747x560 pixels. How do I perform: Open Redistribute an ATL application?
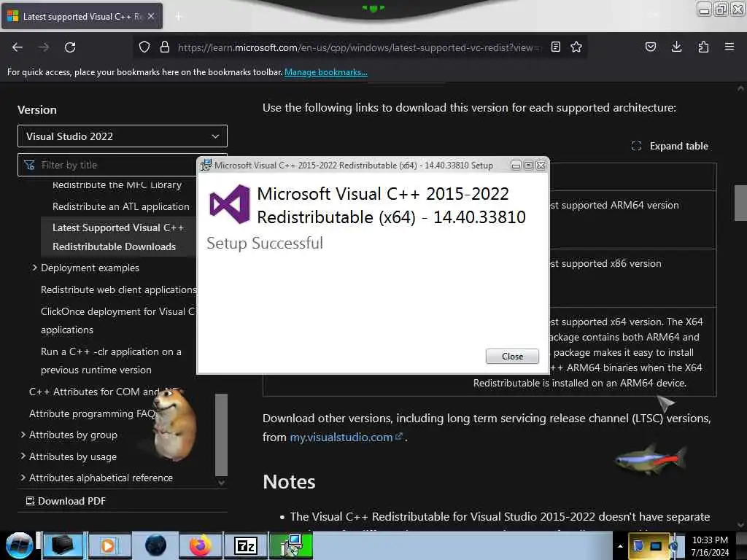[120, 206]
